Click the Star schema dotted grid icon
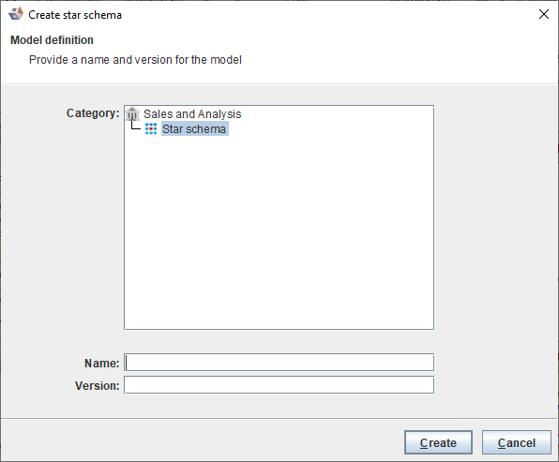 tap(151, 128)
